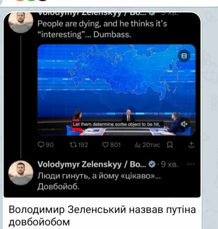Open Zelenskyy's profile picture on top tweet
The image size is (218, 229).
tap(21, 22)
